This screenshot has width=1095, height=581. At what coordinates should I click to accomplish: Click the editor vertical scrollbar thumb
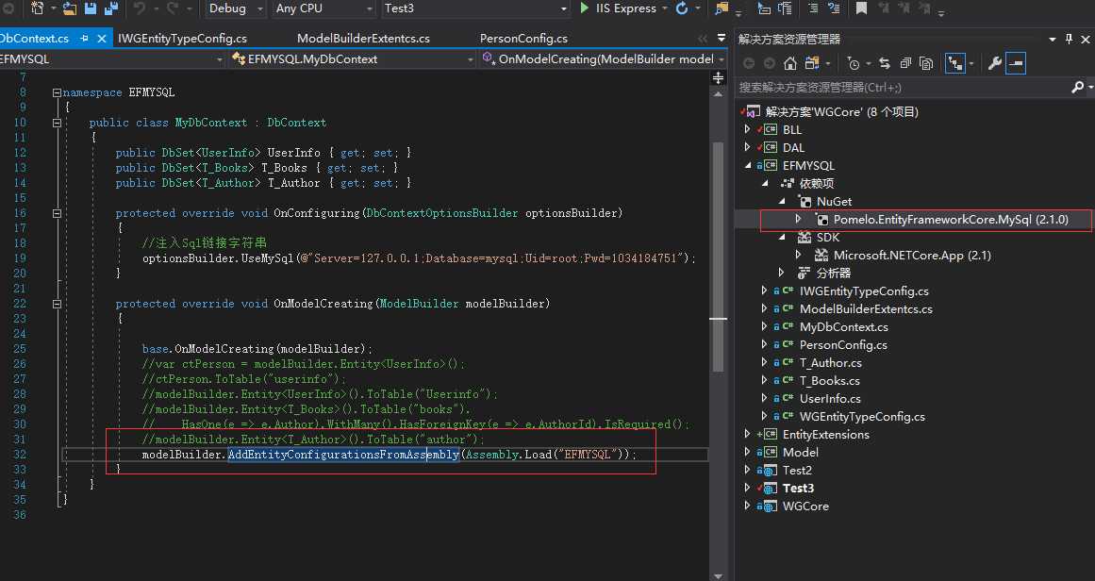click(x=718, y=257)
